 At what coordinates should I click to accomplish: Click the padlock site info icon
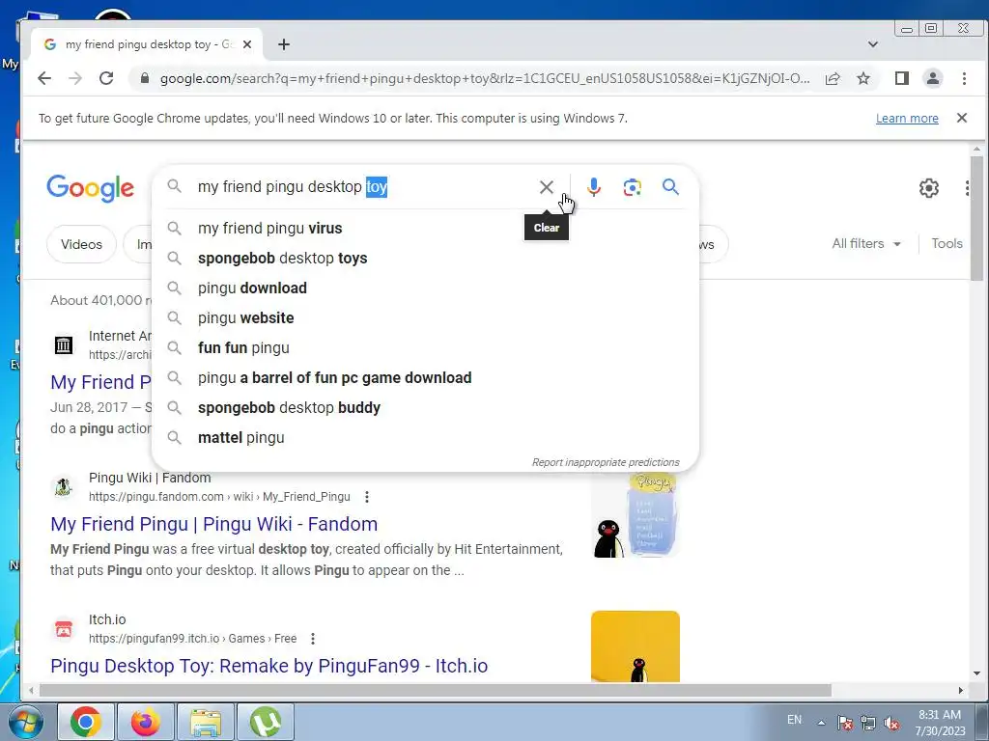[145, 78]
